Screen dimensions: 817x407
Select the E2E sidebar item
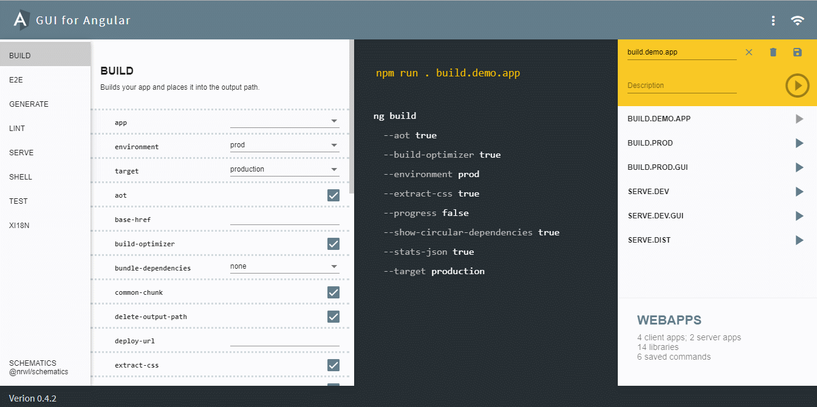tap(46, 79)
